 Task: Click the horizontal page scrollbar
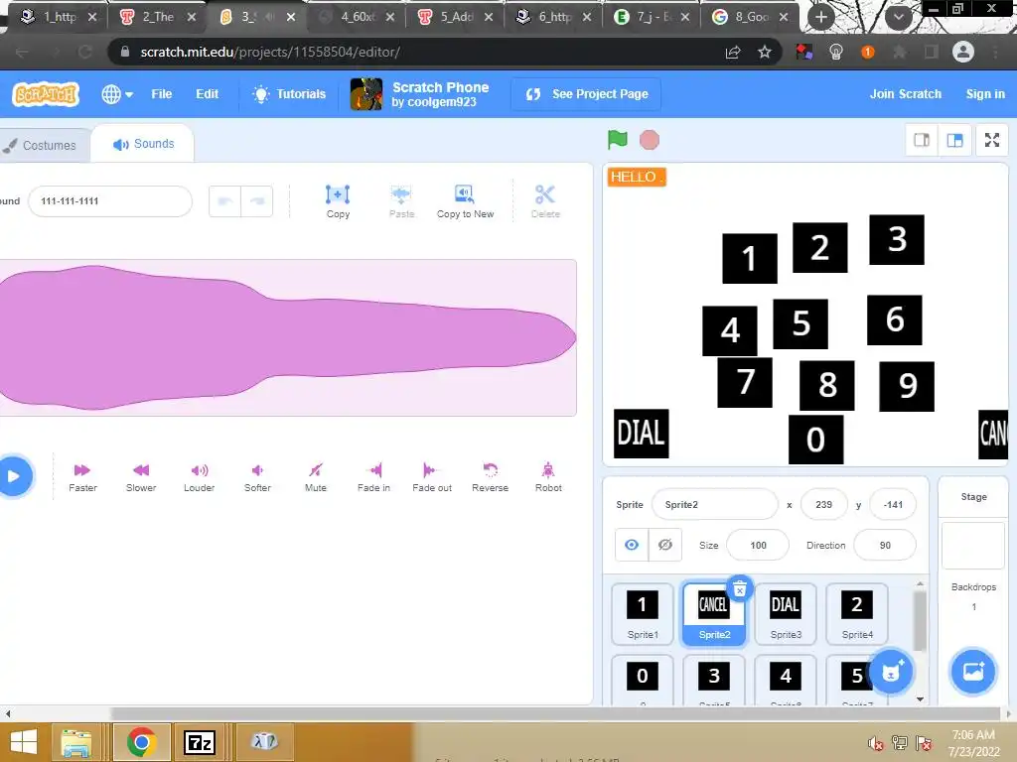point(554,713)
